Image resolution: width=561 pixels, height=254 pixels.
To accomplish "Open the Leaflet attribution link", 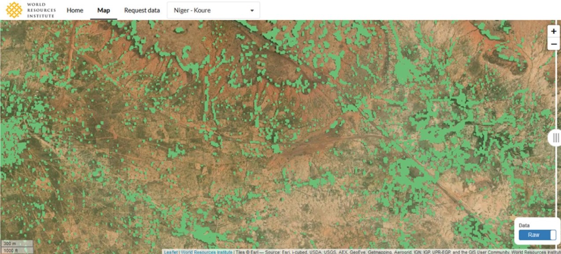I will [x=170, y=252].
